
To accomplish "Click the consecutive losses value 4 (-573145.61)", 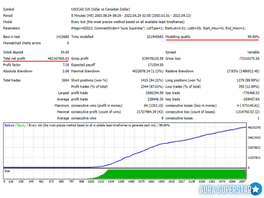I will (248, 106).
